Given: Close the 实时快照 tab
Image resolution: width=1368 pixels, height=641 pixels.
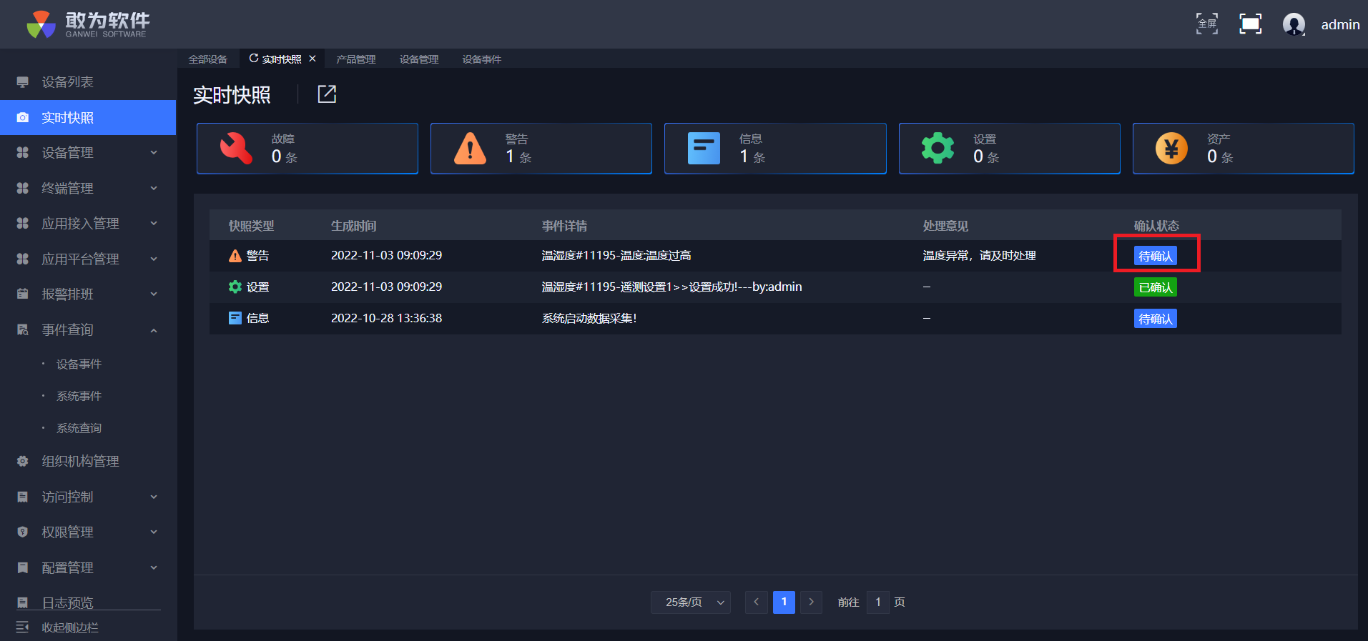Looking at the screenshot, I should click(313, 59).
